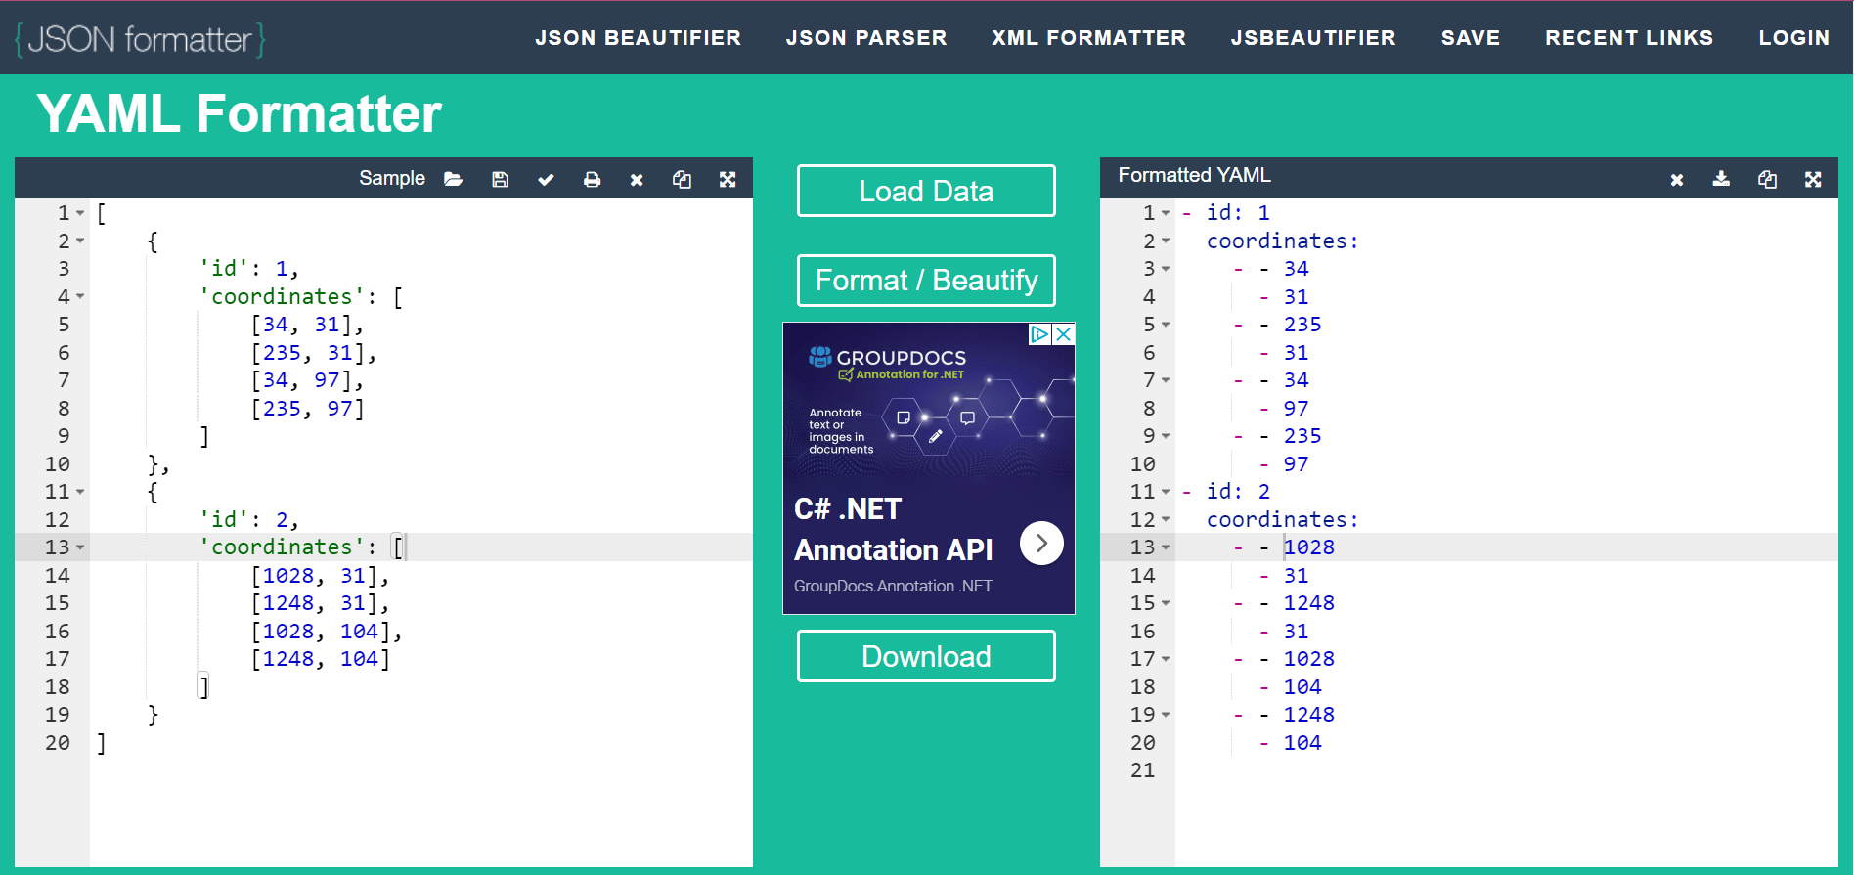Screen dimensions: 1854x875
Task: Click the ad's arrow button
Action: pos(1041,543)
